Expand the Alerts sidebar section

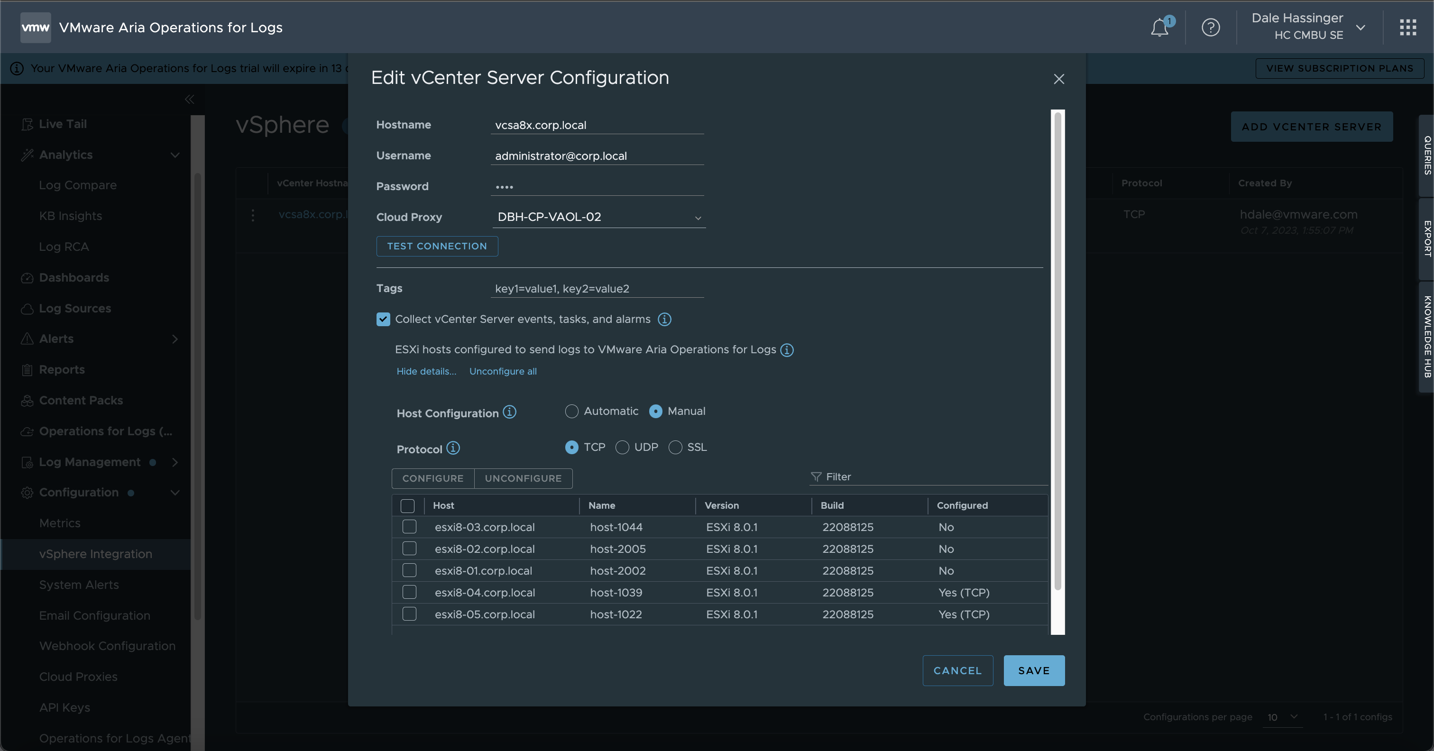tap(175, 339)
